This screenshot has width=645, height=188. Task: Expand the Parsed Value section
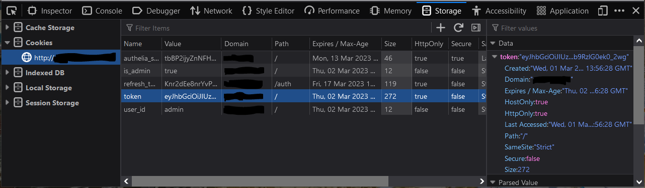click(x=493, y=182)
